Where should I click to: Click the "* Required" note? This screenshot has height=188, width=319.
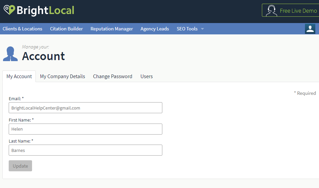(305, 93)
